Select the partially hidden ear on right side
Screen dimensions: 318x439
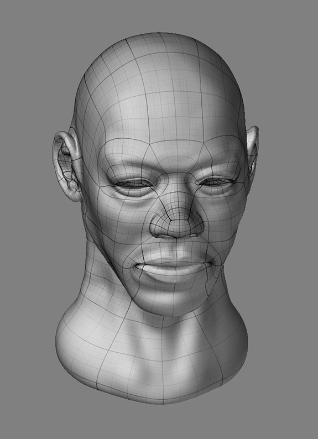click(253, 150)
